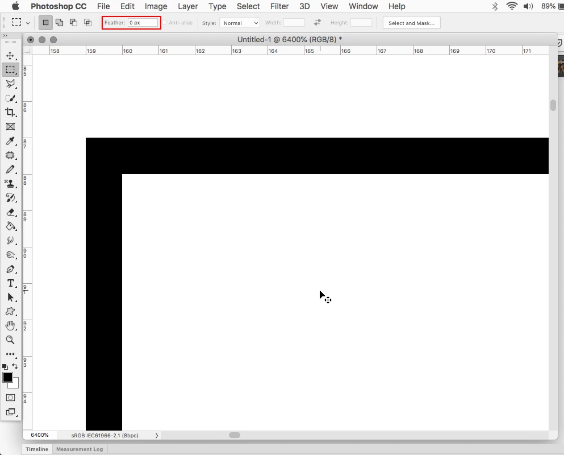Choose Add to selection mode
This screenshot has width=564, height=455.
point(59,23)
